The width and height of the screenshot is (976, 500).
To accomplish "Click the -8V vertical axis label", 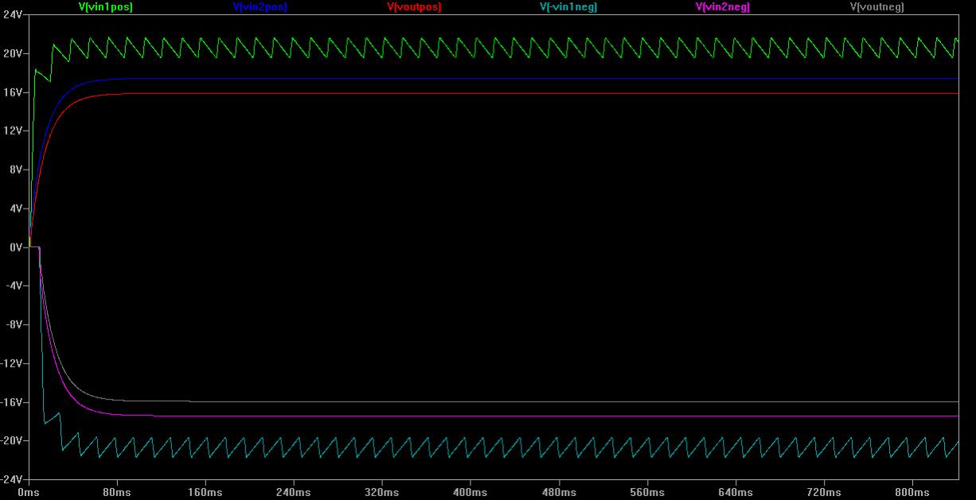I will click(x=14, y=325).
